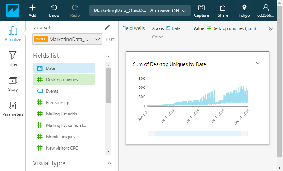Click the chart date range slider
This screenshot has width=283, height=171.
coord(197,134)
